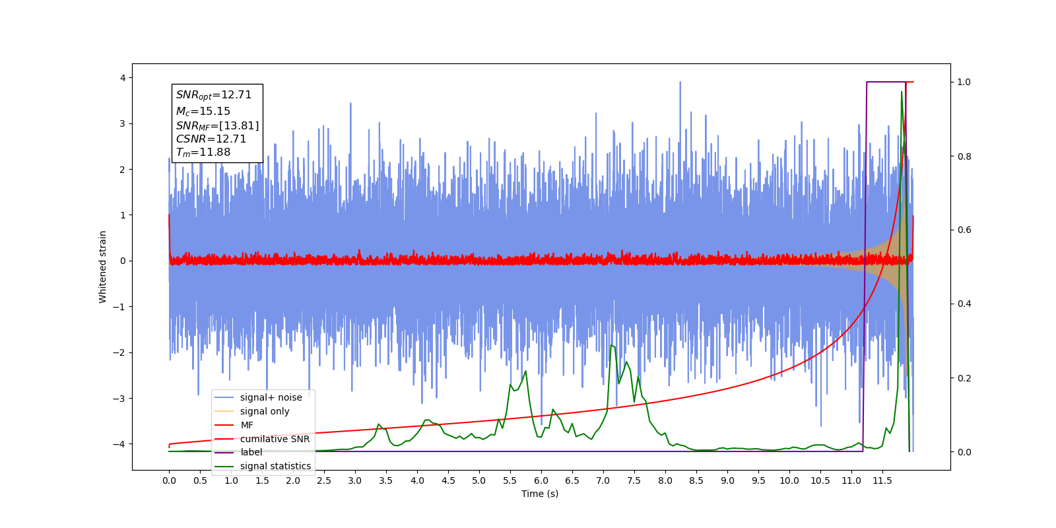Click the 'Time (s)' x-axis label

point(540,494)
